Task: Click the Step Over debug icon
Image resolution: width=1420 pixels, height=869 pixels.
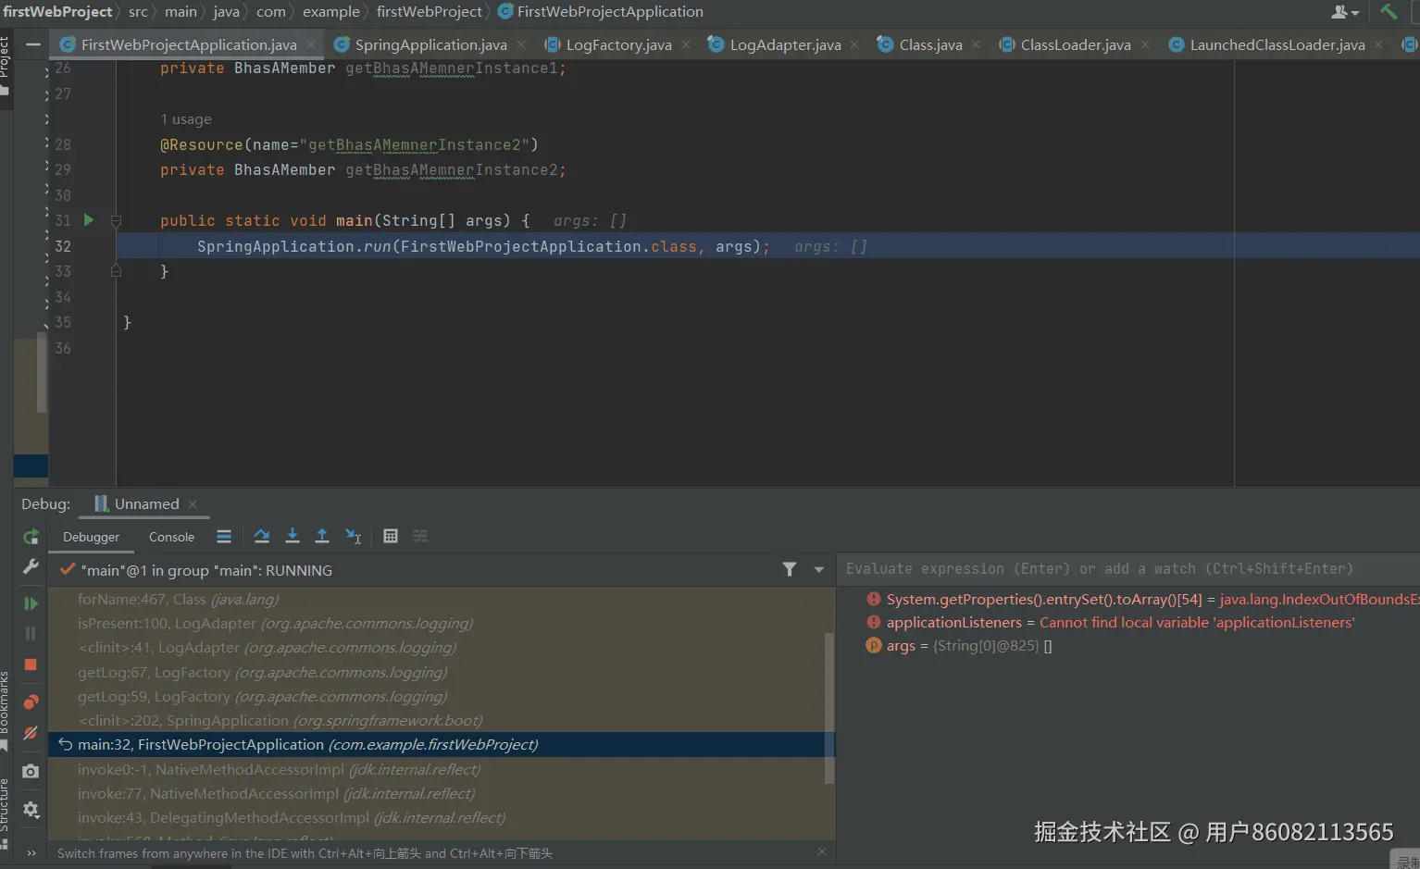Action: [x=262, y=536]
